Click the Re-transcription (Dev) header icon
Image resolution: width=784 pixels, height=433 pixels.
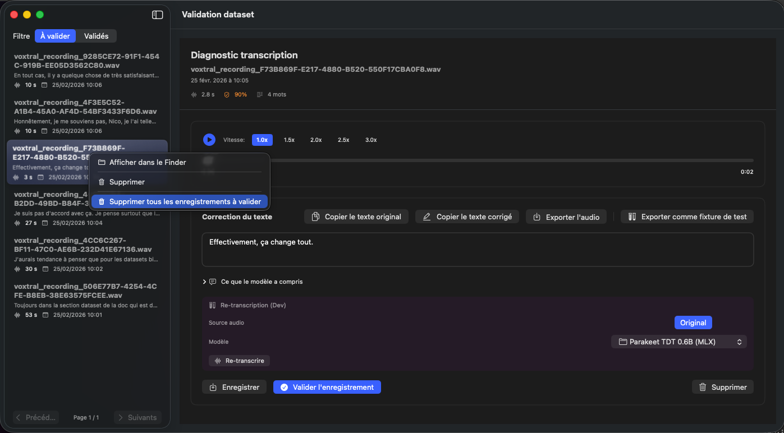point(213,305)
